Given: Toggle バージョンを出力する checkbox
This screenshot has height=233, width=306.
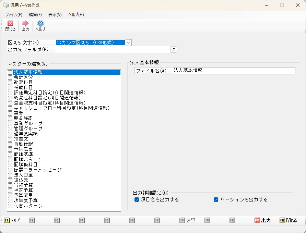Looking at the screenshot, I should (216, 199).
